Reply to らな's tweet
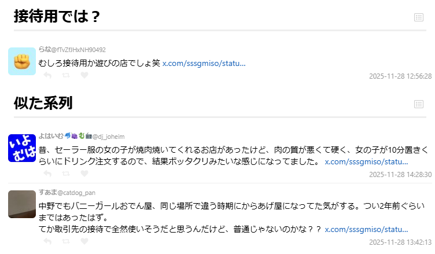The width and height of the screenshot is (435, 254). click(x=47, y=75)
